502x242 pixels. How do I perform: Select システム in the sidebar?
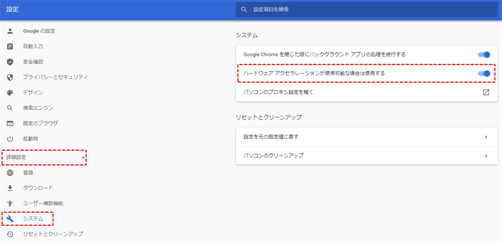pos(33,218)
